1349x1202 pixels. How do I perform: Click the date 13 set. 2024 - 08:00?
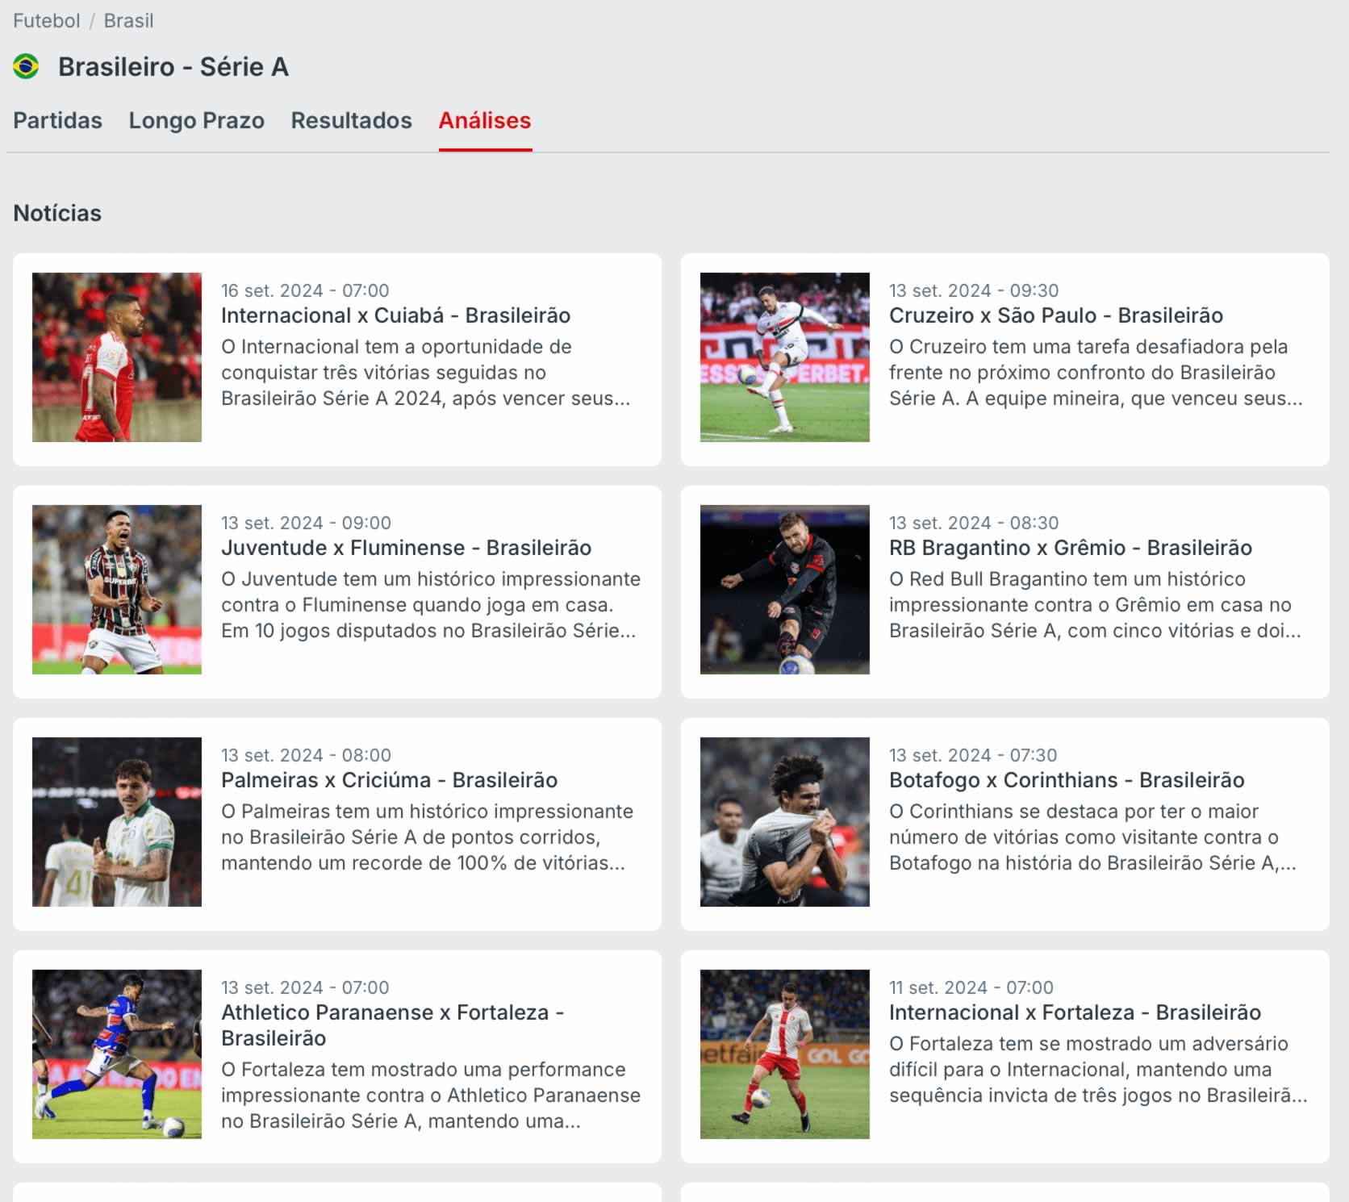tap(306, 755)
